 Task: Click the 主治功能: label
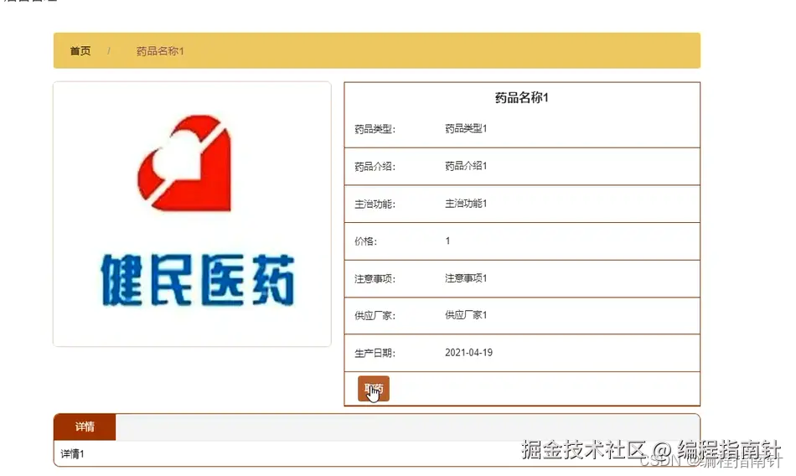[x=375, y=204]
